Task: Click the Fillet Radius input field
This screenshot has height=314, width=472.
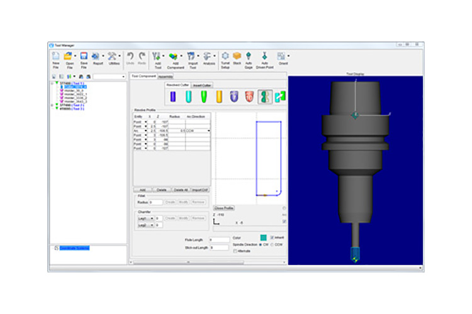Action: pyautogui.click(x=155, y=202)
